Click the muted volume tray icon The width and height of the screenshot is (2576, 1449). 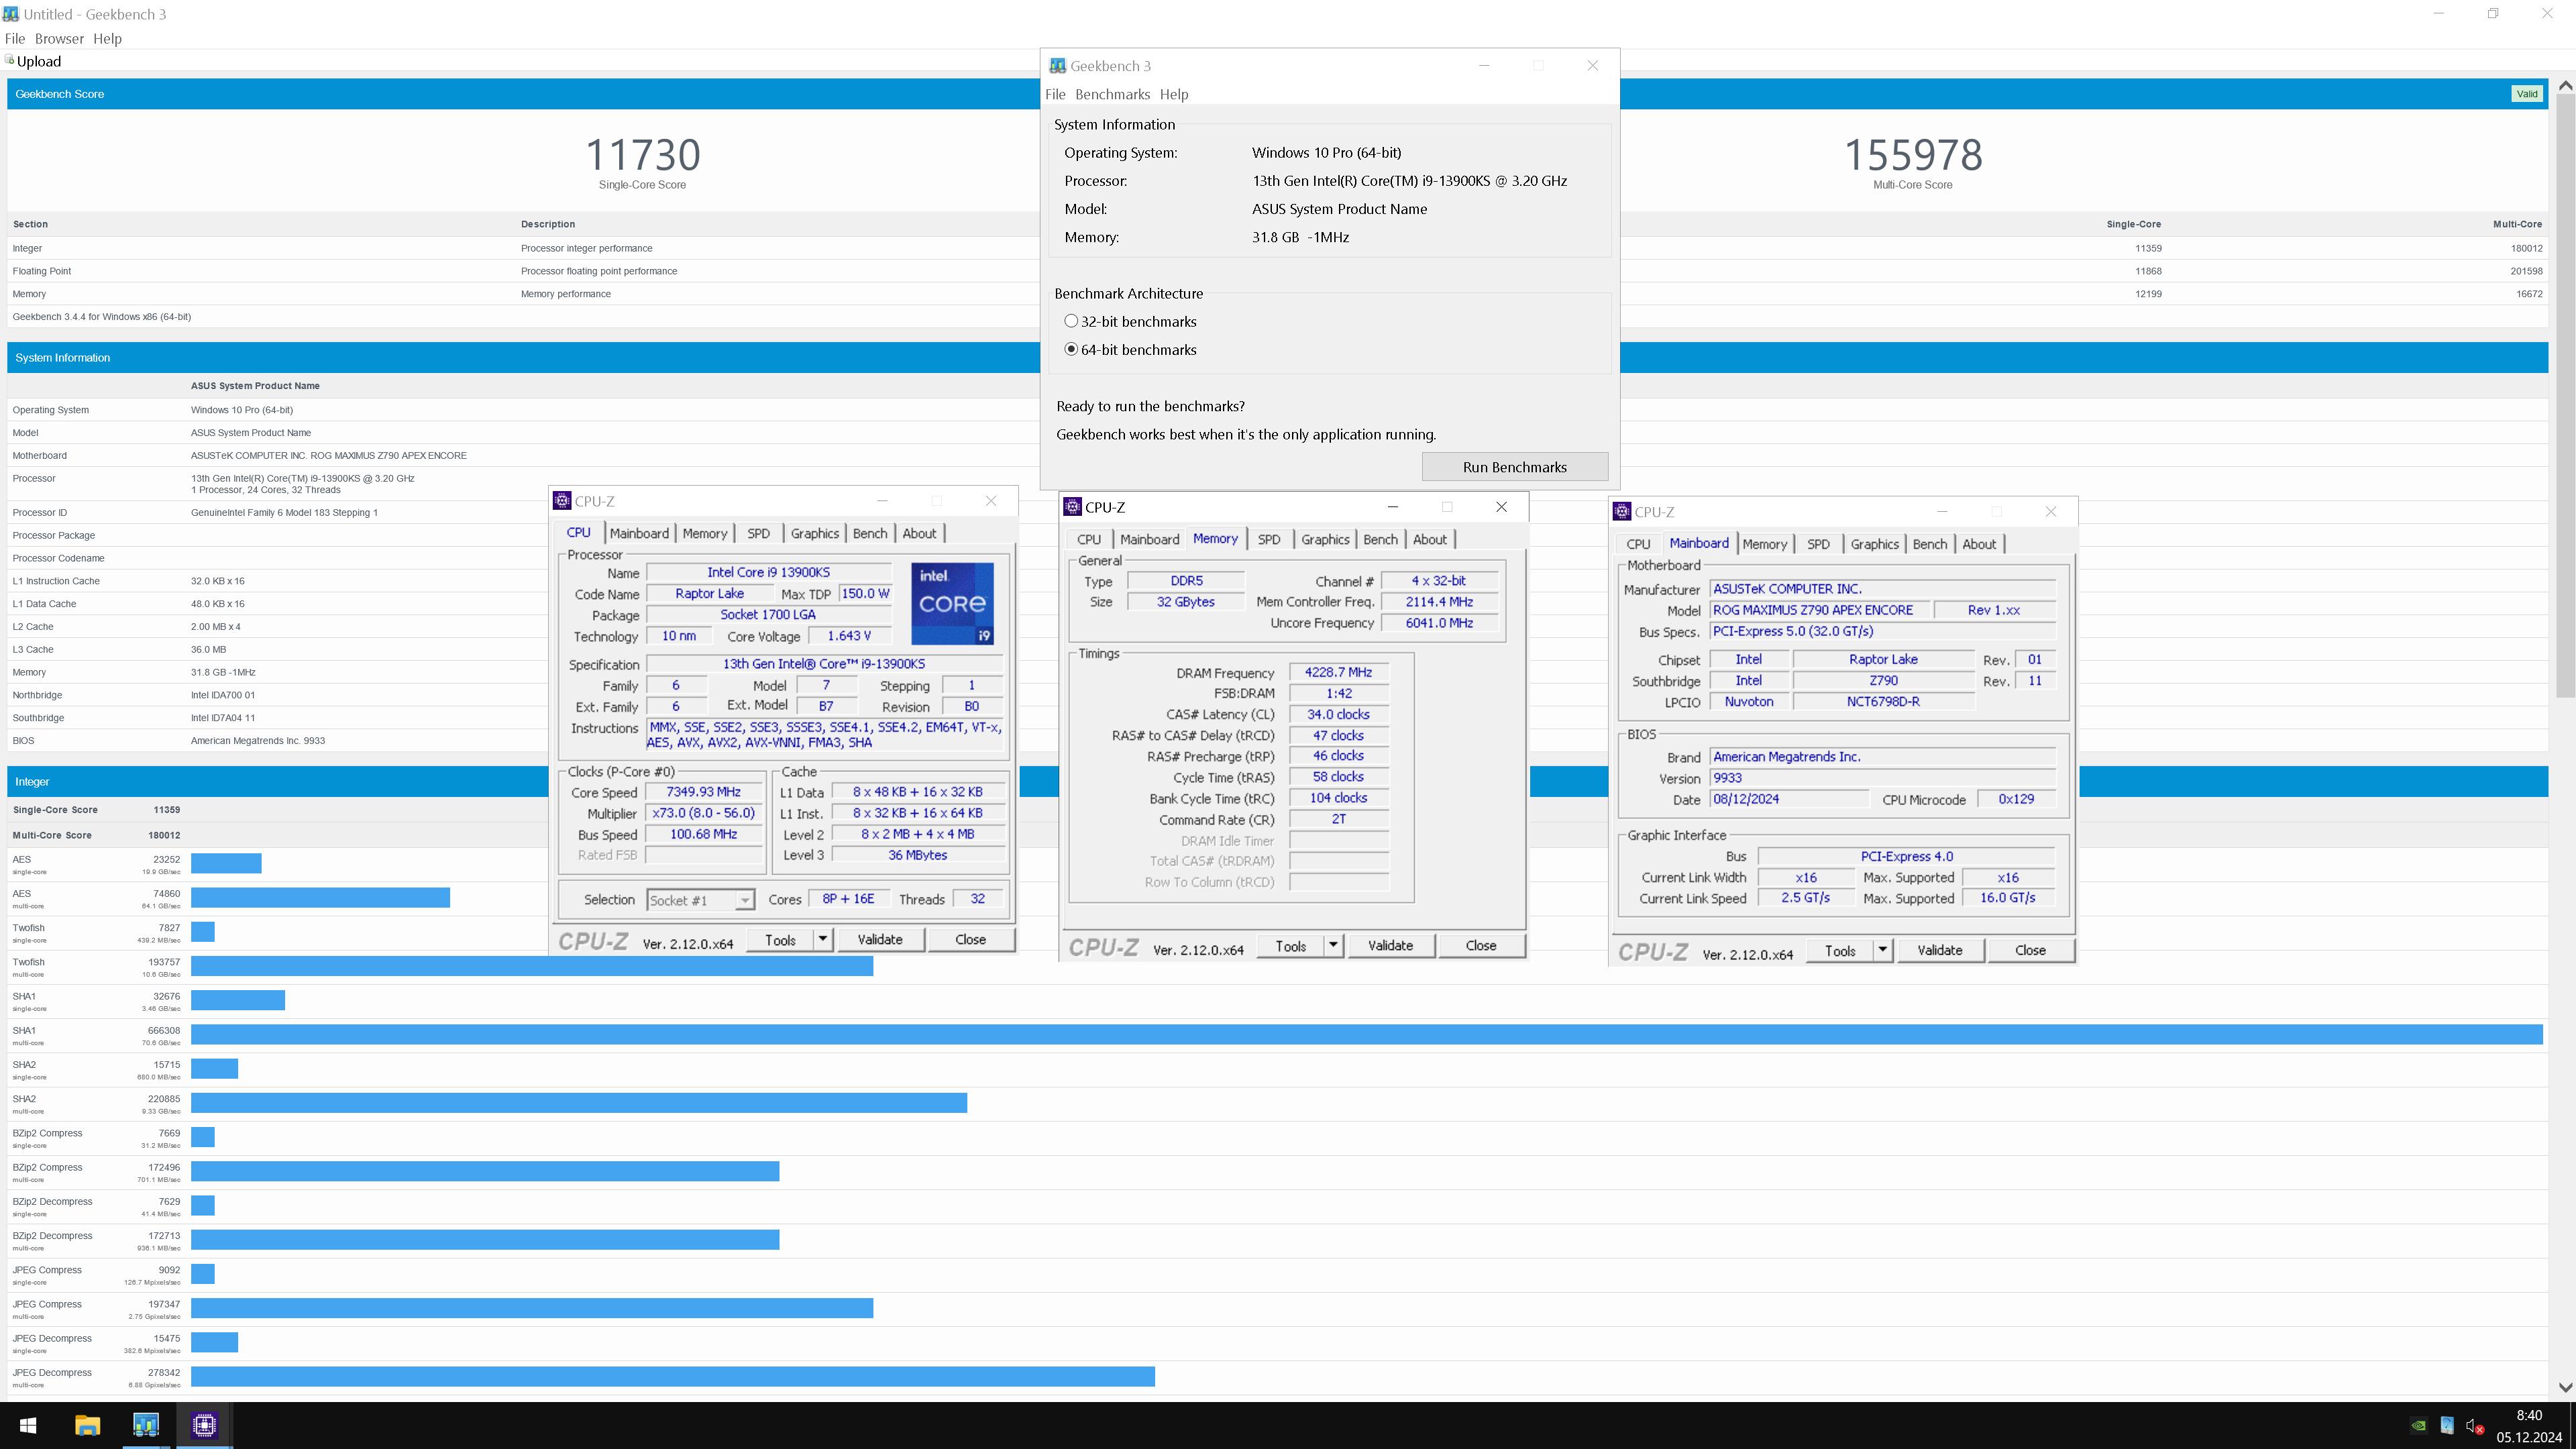coord(2474,1426)
